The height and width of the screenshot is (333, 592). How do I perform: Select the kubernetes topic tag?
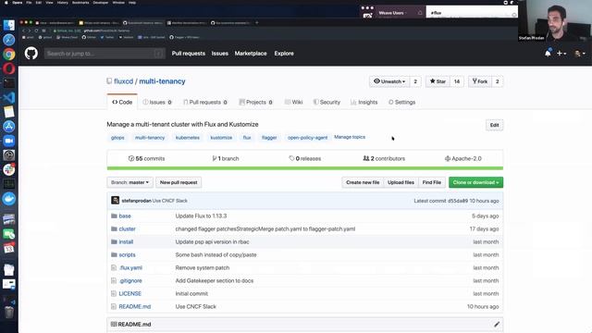187,138
